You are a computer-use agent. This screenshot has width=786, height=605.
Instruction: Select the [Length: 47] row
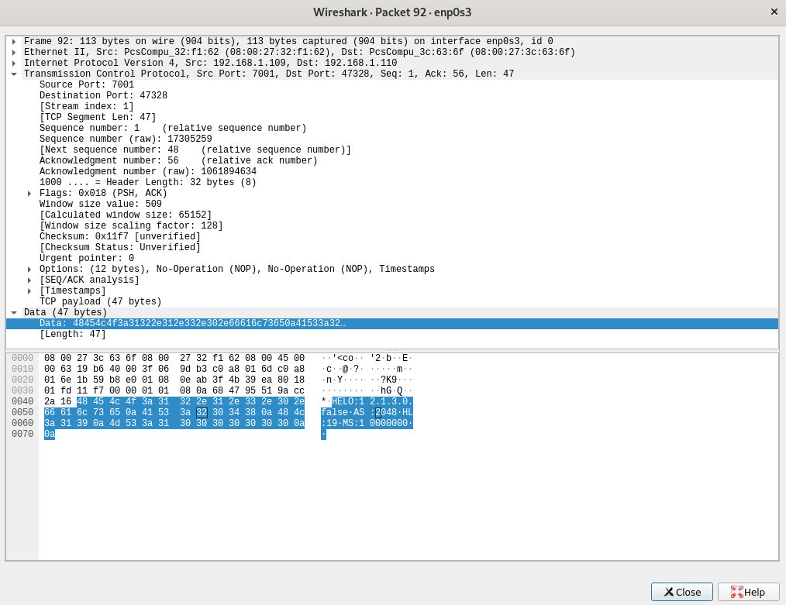[x=392, y=334]
